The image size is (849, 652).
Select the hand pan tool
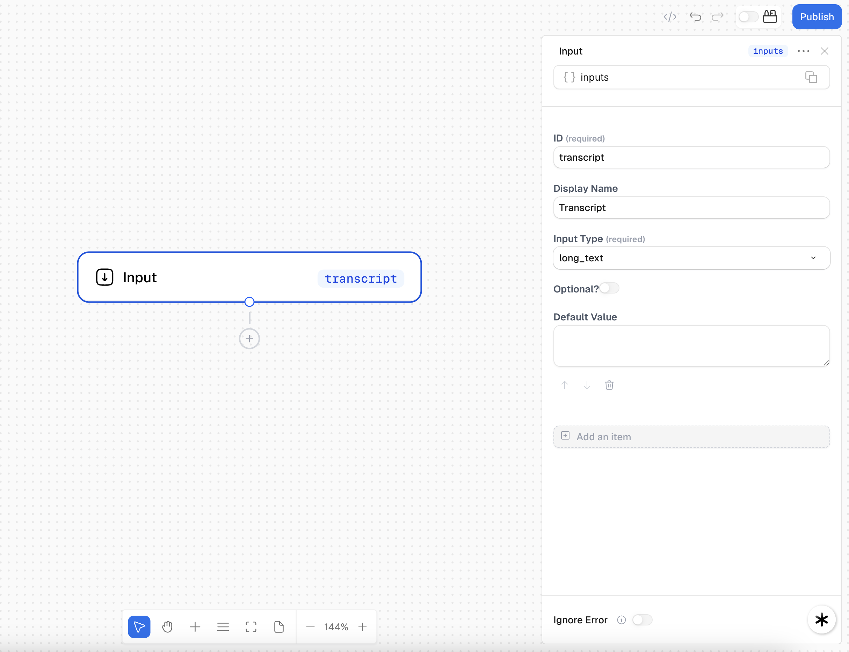(167, 627)
